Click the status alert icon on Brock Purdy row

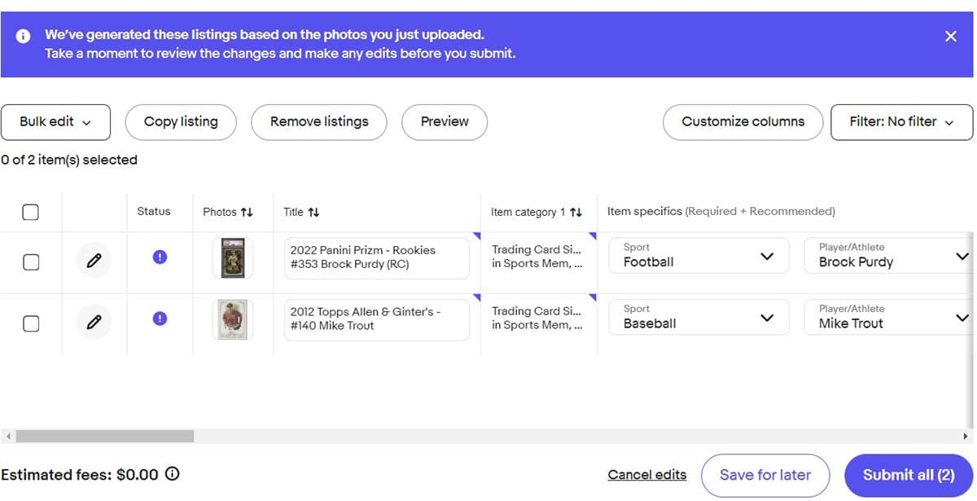click(160, 257)
